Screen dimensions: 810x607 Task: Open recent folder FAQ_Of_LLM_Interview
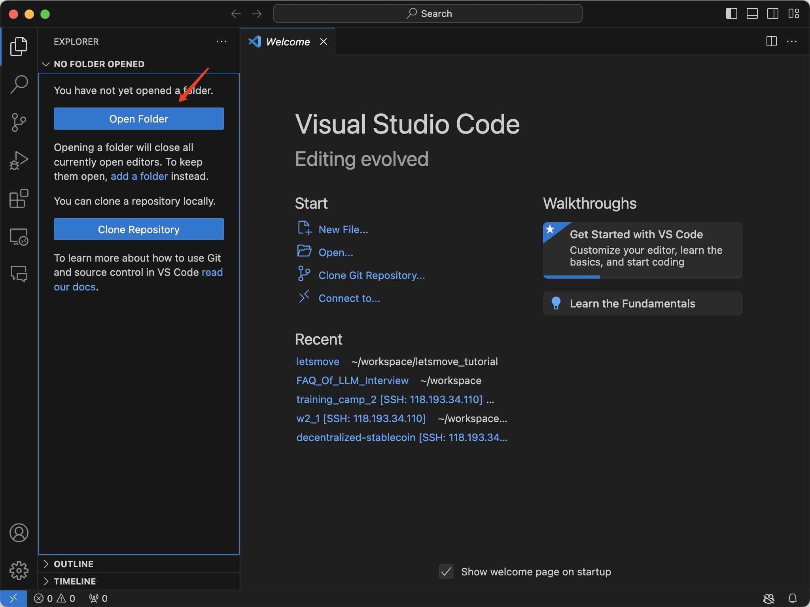(x=352, y=381)
